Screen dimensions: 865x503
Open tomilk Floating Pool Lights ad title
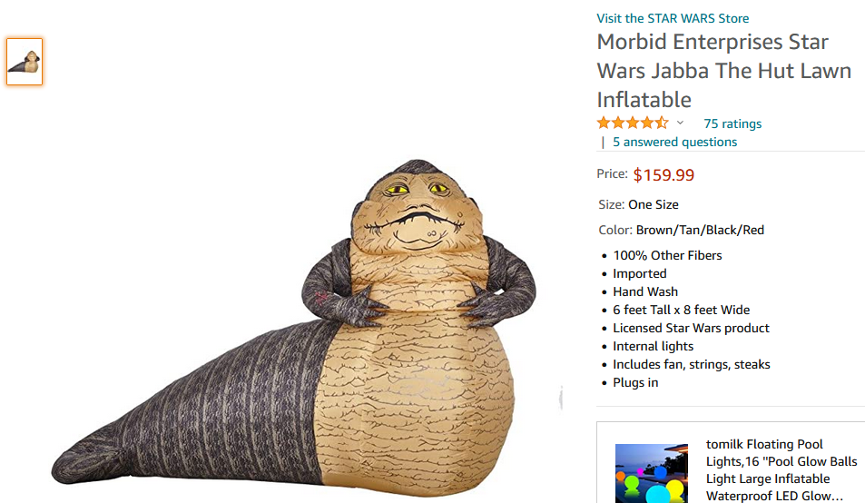pos(781,470)
